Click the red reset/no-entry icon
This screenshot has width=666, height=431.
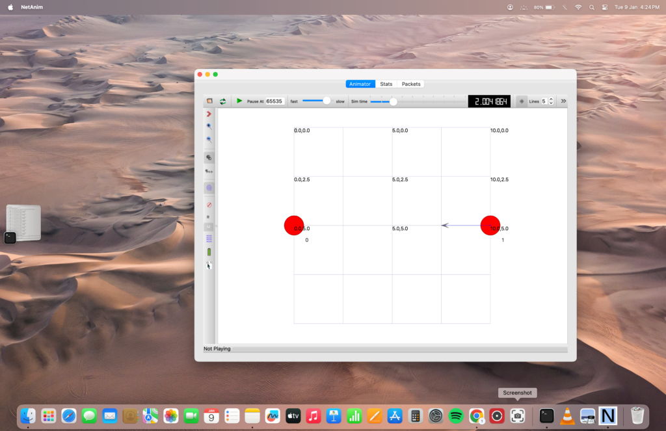[x=209, y=205]
